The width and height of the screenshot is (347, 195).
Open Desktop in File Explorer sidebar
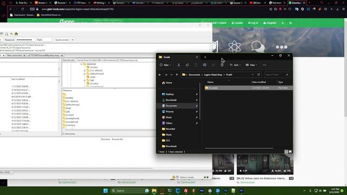pyautogui.click(x=168, y=94)
